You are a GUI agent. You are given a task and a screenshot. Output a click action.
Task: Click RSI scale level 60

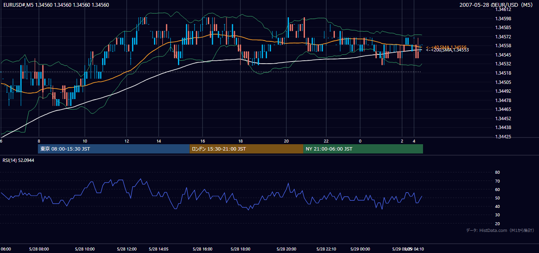pos(497,190)
